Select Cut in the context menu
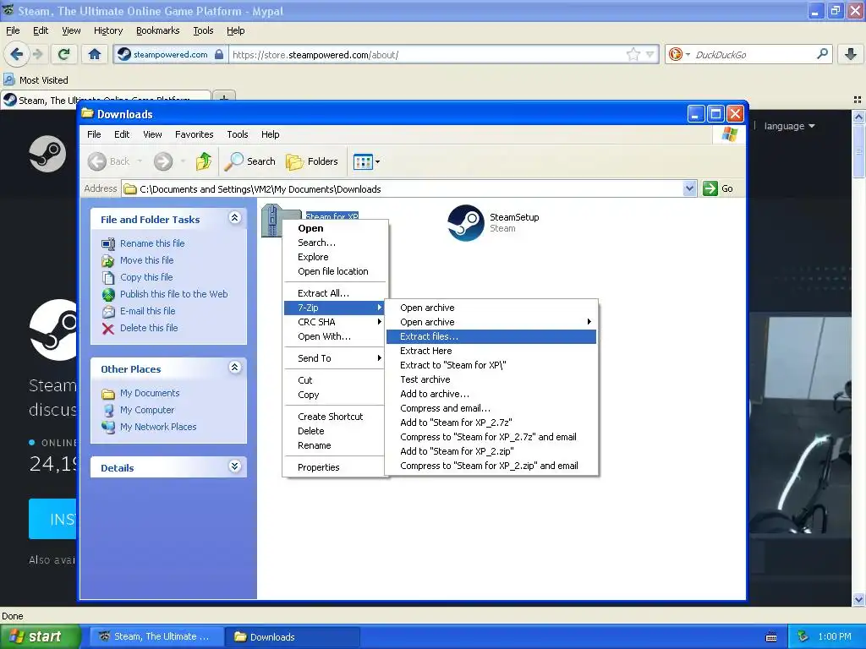This screenshot has height=649, width=866. tap(335, 380)
